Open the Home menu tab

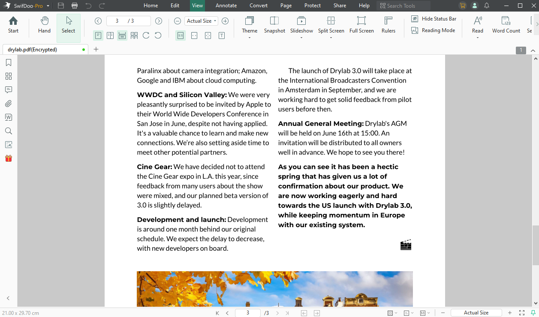[x=151, y=6]
